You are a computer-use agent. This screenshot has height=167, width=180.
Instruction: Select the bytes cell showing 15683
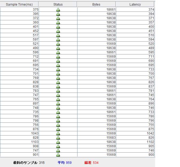(111, 138)
